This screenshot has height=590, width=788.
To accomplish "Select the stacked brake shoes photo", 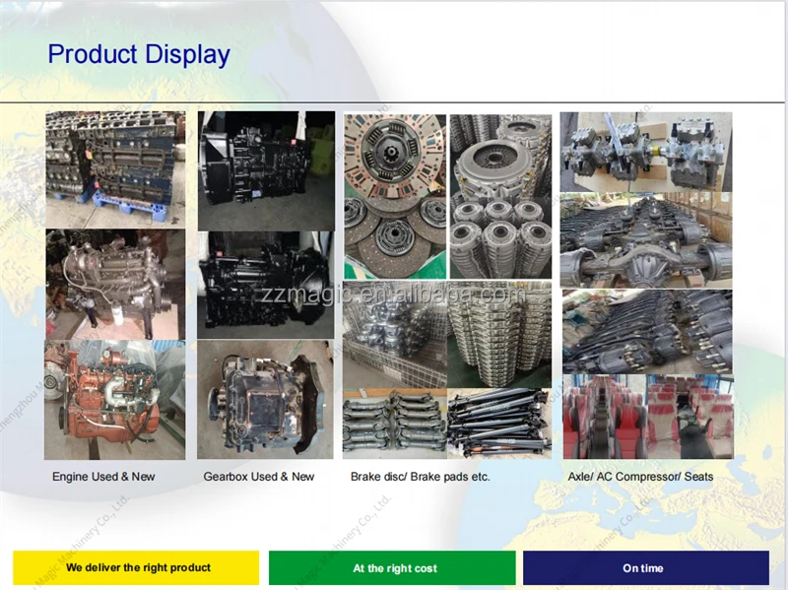I will 500,335.
